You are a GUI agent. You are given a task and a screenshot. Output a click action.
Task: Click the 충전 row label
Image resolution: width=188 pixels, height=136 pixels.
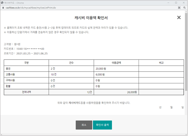tap(8, 69)
